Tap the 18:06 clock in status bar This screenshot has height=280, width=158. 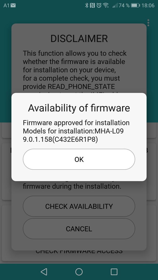pos(148,5)
